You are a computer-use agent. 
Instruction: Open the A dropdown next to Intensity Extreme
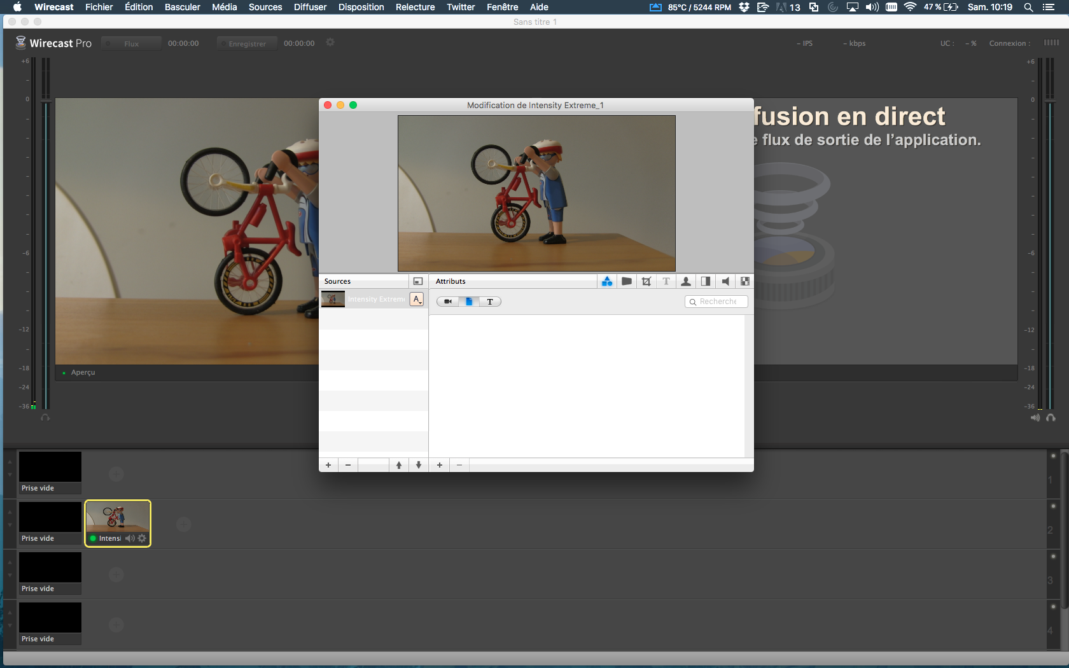[417, 299]
